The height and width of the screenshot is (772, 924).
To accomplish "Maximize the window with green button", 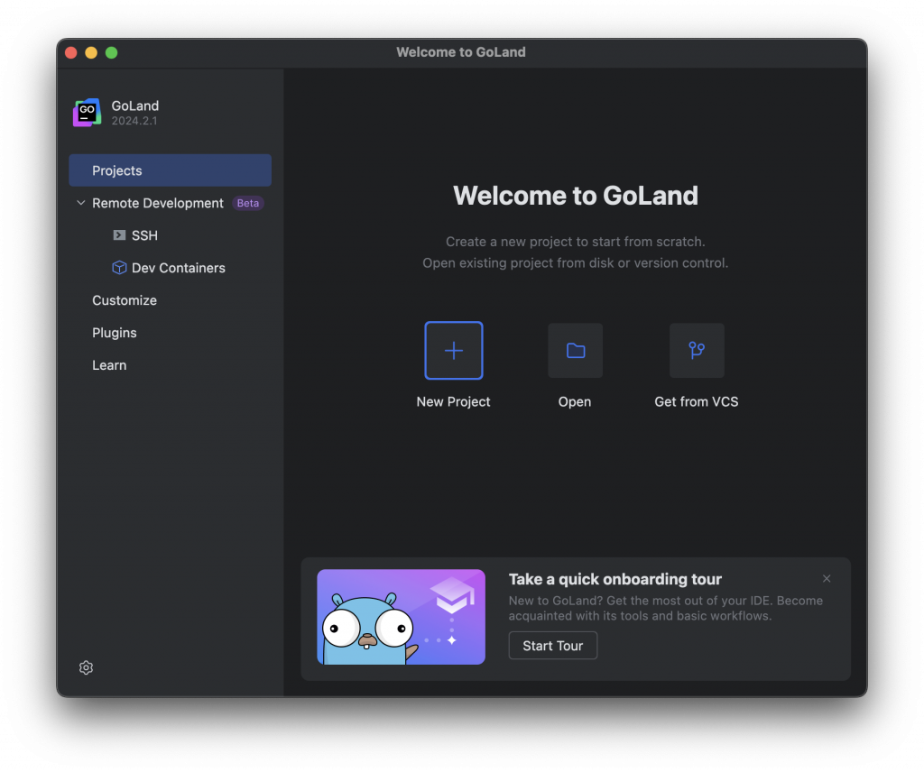I will tap(111, 52).
